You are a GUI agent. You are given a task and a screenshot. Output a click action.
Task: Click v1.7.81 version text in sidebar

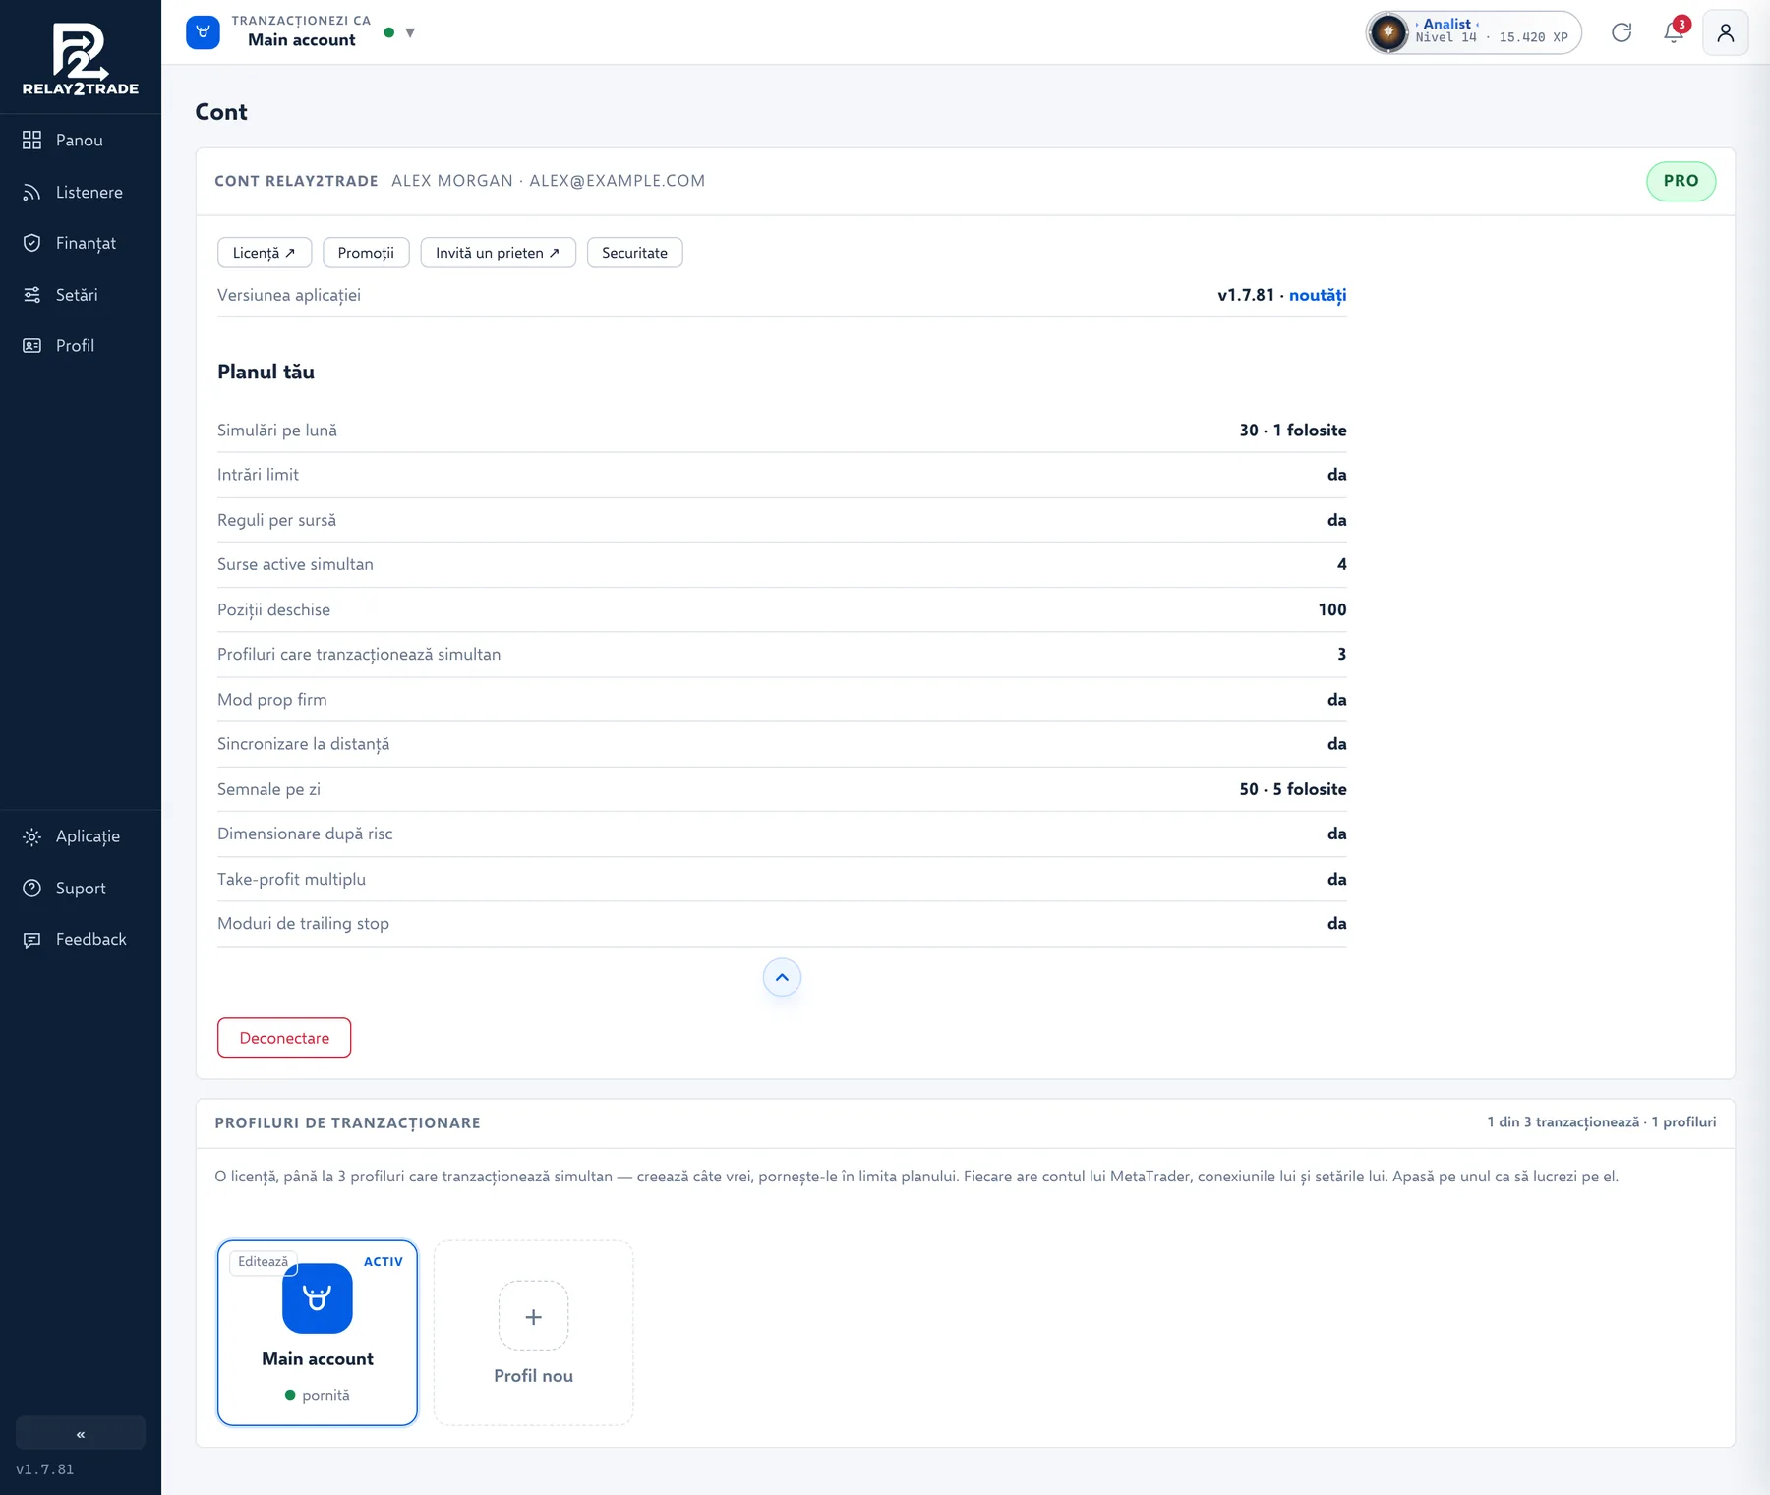pyautogui.click(x=45, y=1469)
